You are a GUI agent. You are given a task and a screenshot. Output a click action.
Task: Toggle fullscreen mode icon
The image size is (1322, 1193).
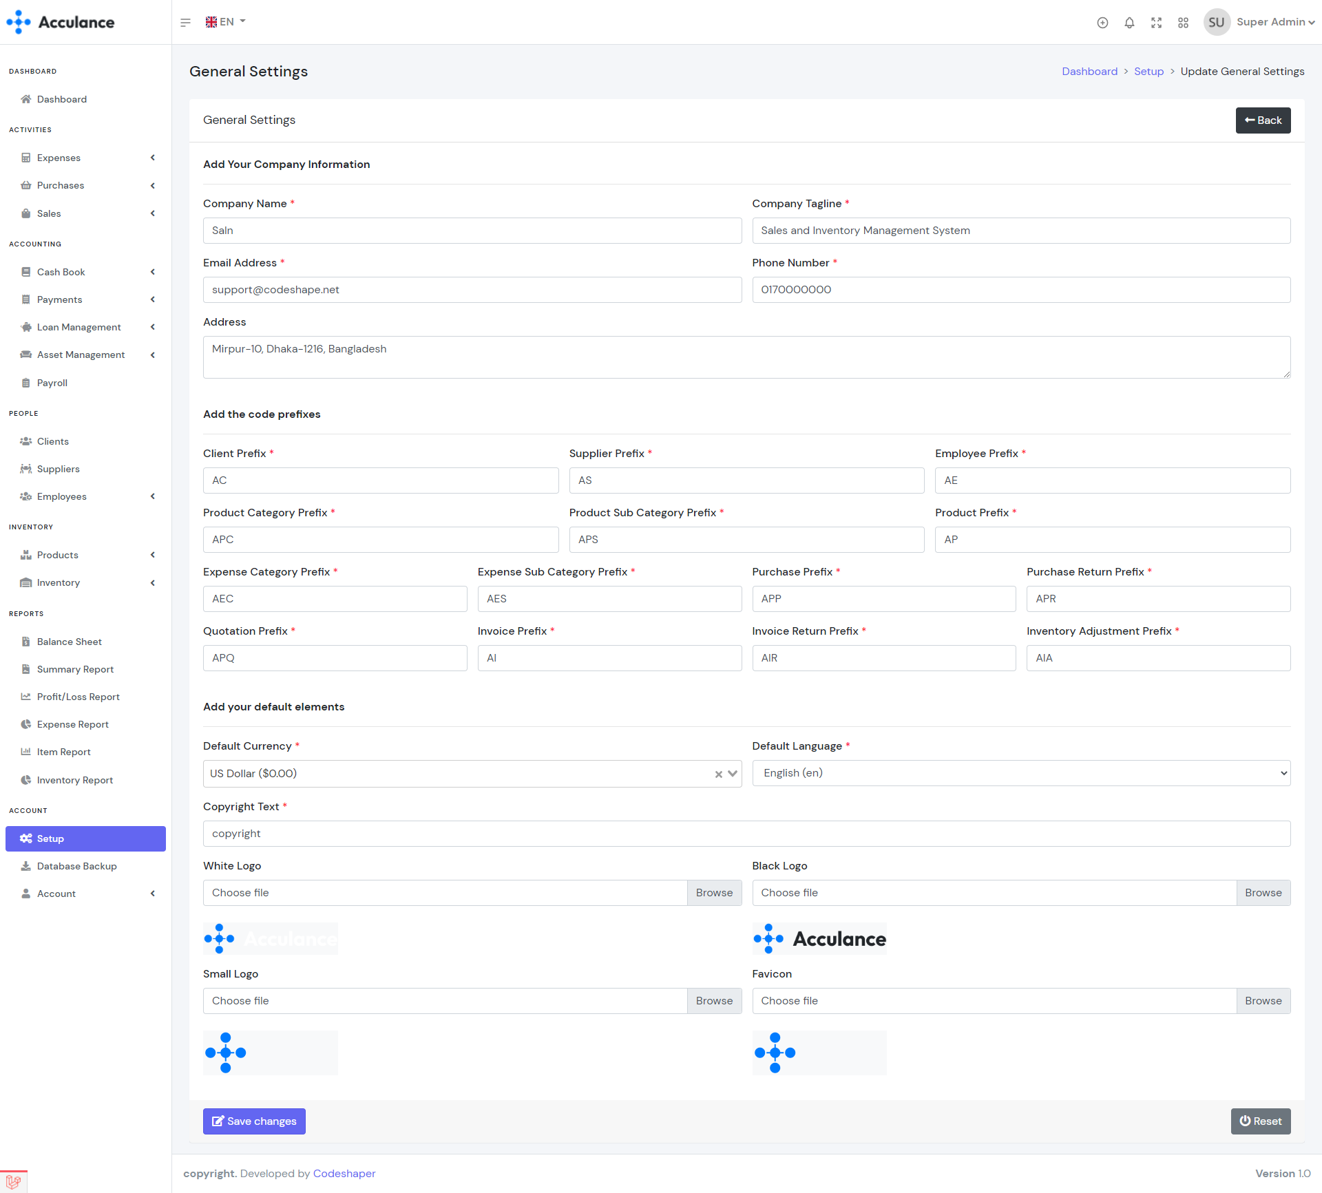[1156, 23]
